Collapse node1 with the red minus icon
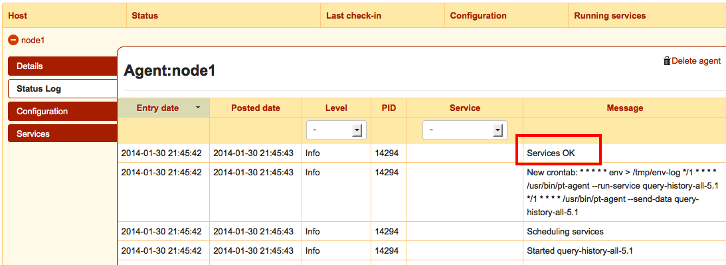This screenshot has height=265, width=726. pos(13,41)
